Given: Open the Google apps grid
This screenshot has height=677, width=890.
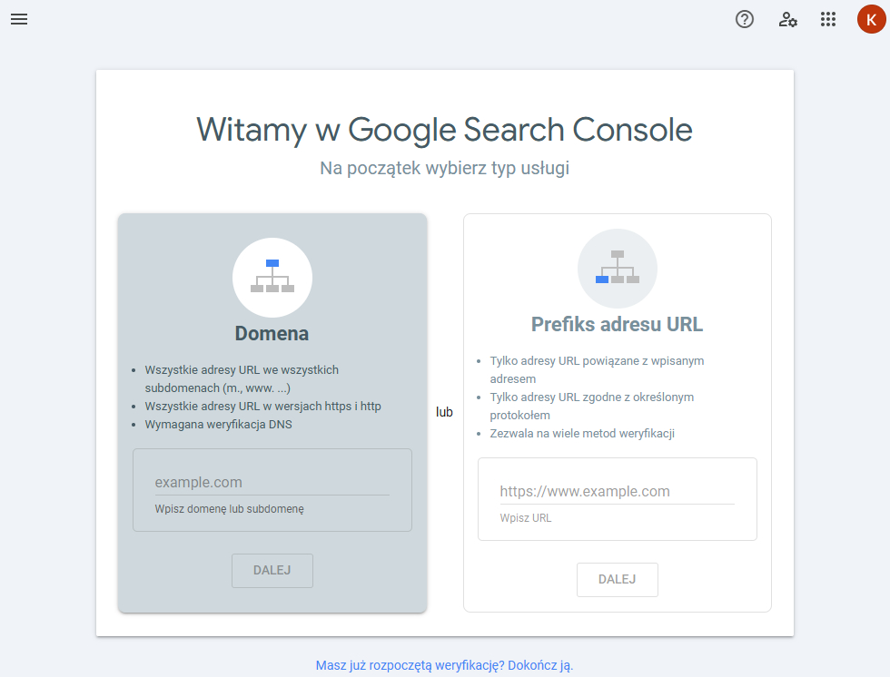Looking at the screenshot, I should [x=828, y=19].
